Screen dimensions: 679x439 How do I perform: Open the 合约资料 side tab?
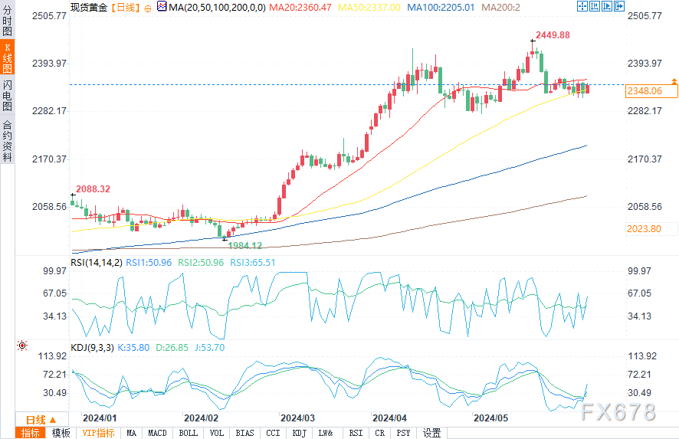point(7,141)
